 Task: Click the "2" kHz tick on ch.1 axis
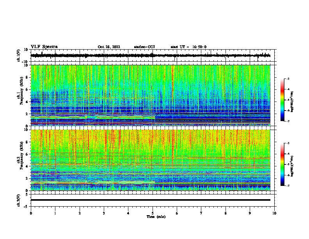[x=27, y=114]
